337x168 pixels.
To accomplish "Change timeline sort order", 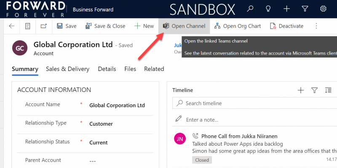I will pos(328,90).
